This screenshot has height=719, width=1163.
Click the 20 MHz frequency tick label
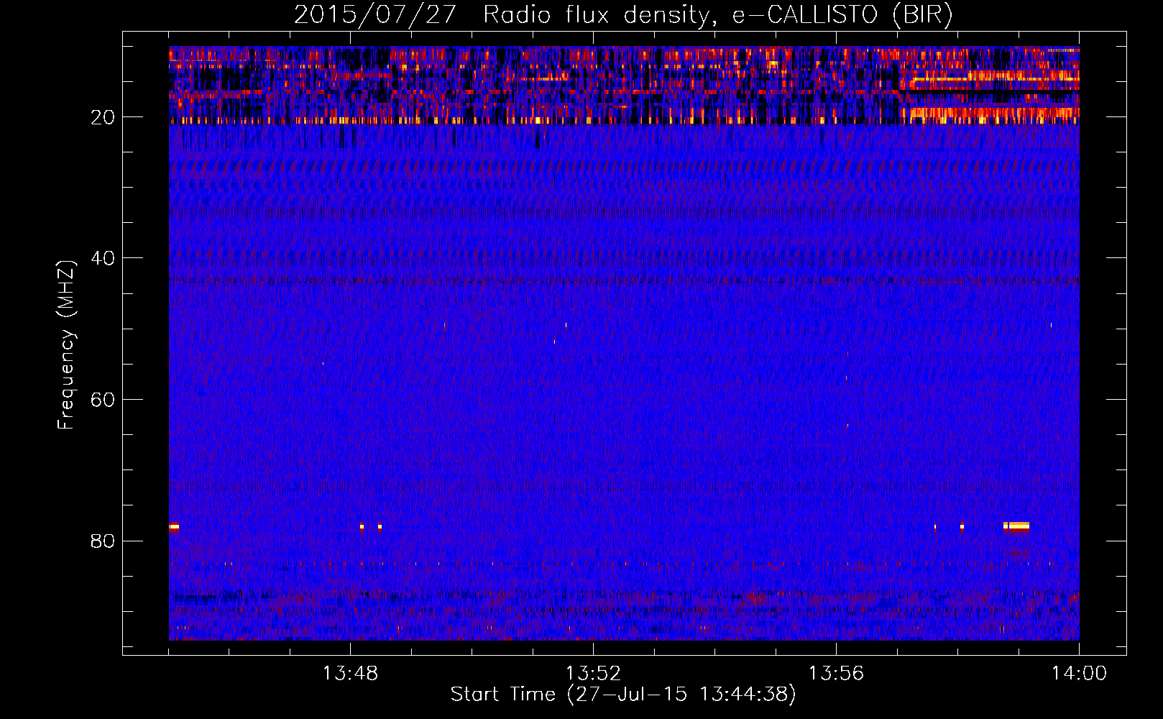[x=104, y=117]
